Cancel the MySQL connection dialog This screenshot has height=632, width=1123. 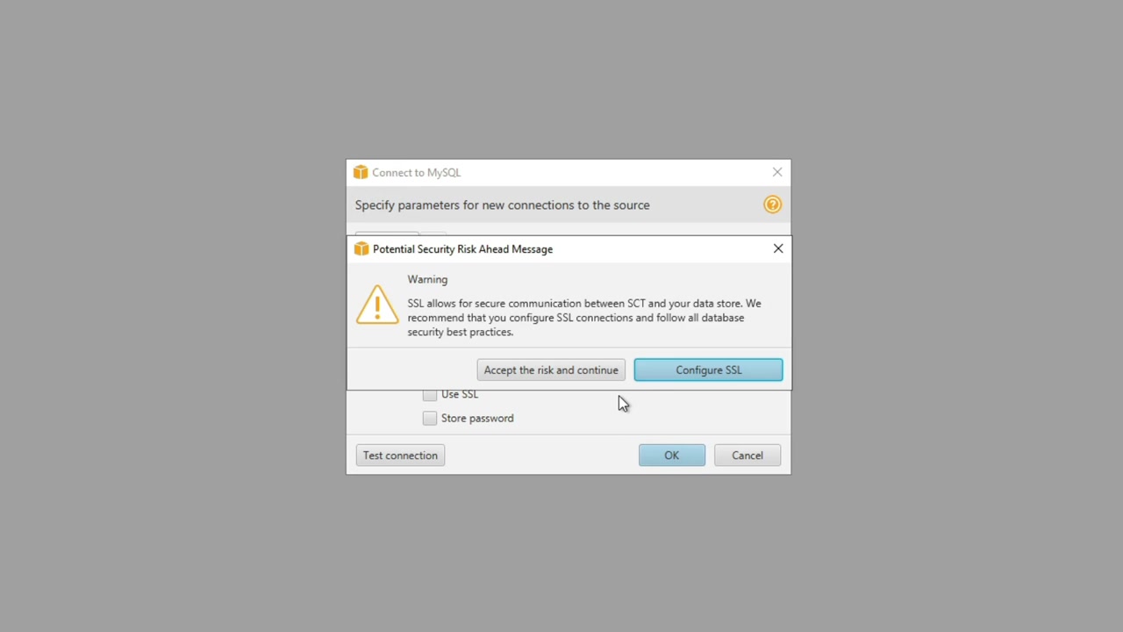[747, 456]
